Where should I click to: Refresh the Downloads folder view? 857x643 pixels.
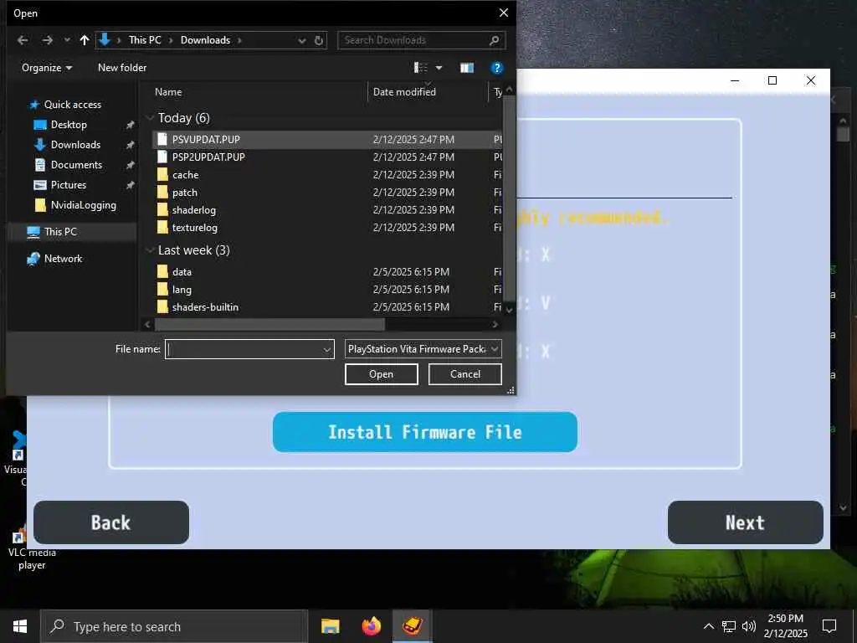pyautogui.click(x=319, y=40)
